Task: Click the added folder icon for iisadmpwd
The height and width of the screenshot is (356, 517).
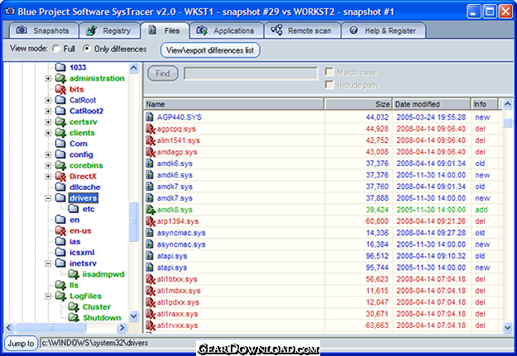Action: click(74, 274)
